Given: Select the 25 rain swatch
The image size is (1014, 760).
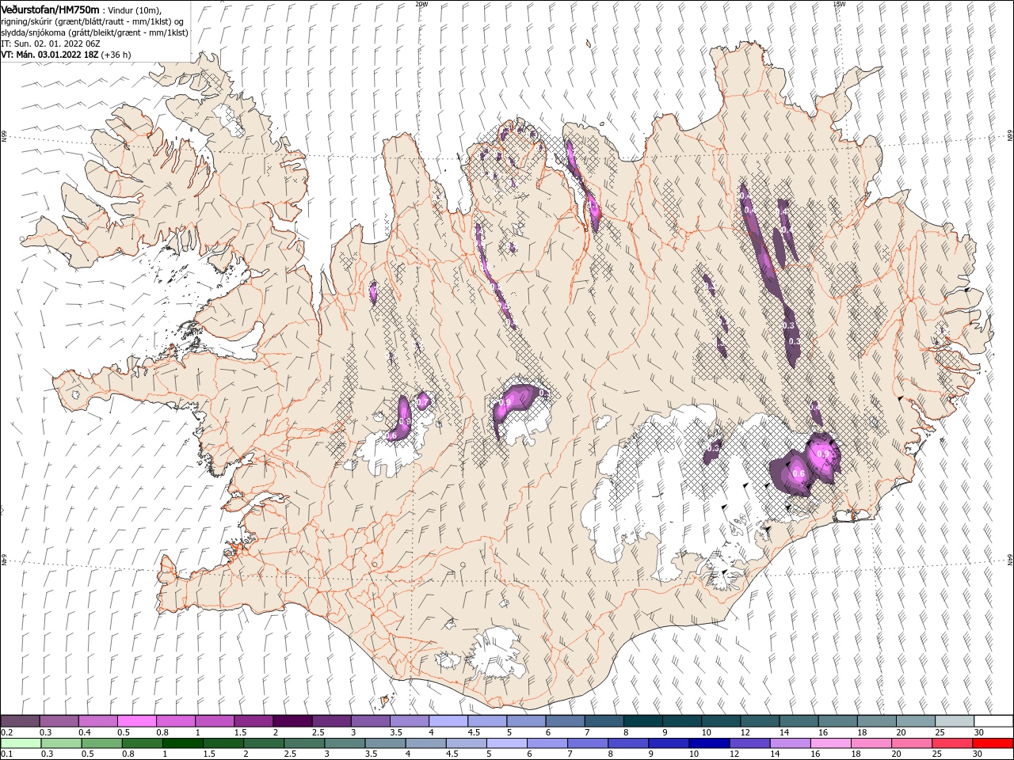Looking at the screenshot, I should click(x=952, y=743).
